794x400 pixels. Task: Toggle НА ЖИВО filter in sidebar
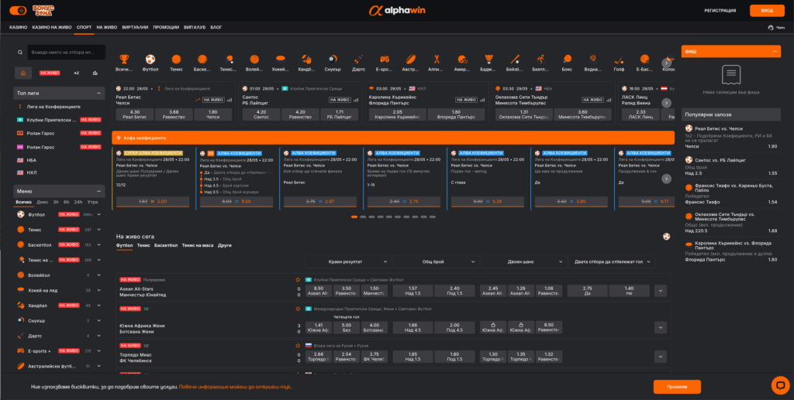pyautogui.click(x=50, y=73)
